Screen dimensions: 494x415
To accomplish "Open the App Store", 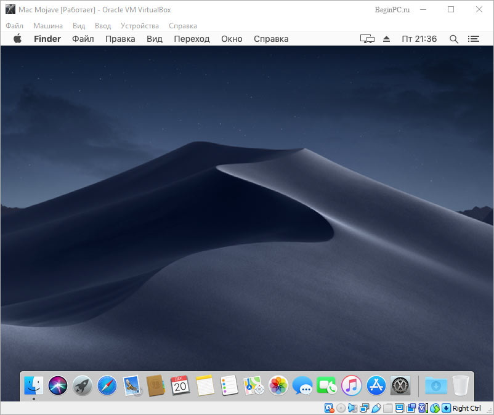I will click(376, 385).
